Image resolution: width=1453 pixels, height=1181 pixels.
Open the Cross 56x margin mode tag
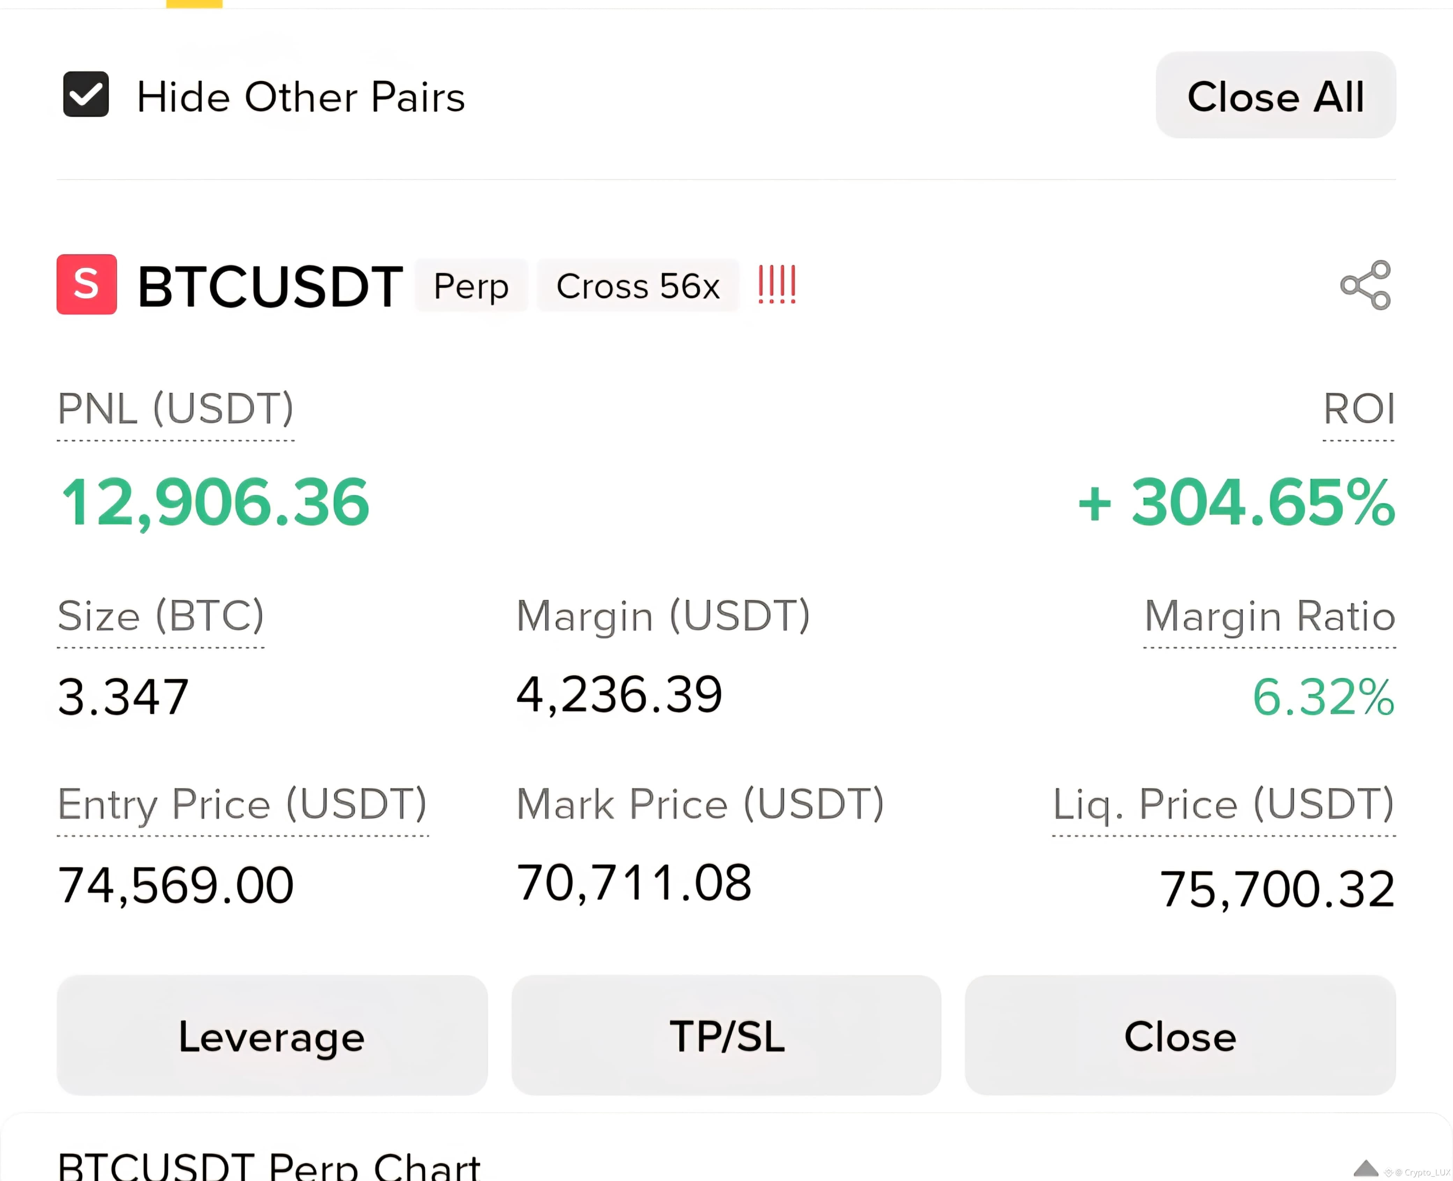click(x=637, y=286)
